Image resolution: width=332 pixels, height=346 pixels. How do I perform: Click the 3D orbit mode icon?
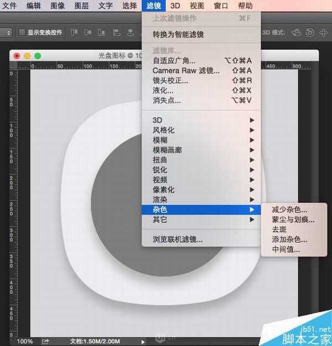coord(296,33)
